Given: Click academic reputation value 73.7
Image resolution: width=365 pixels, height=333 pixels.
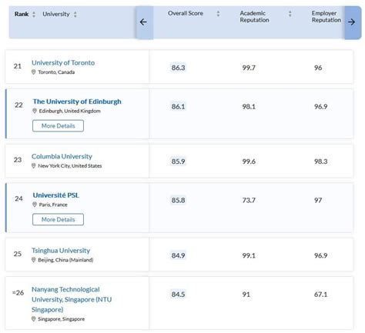Looking at the screenshot, I should pyautogui.click(x=249, y=200).
